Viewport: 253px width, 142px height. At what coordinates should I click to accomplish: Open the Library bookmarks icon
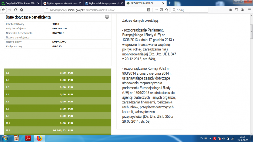coord(231,10)
